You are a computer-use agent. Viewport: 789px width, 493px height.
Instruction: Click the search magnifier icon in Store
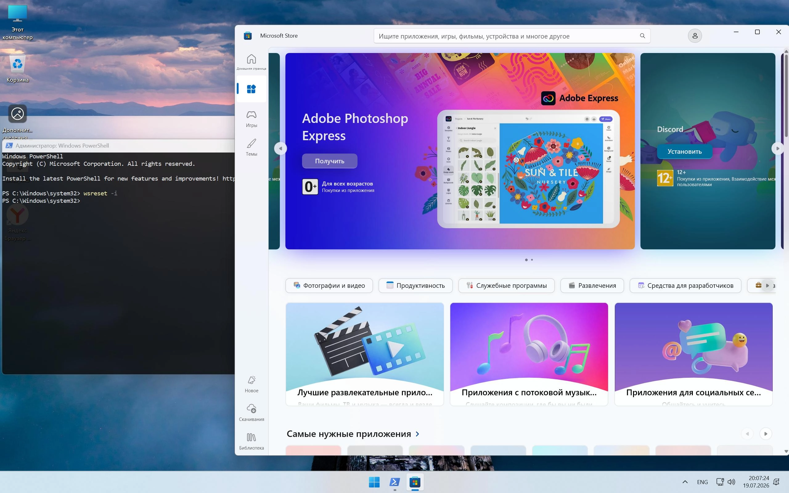click(x=642, y=36)
